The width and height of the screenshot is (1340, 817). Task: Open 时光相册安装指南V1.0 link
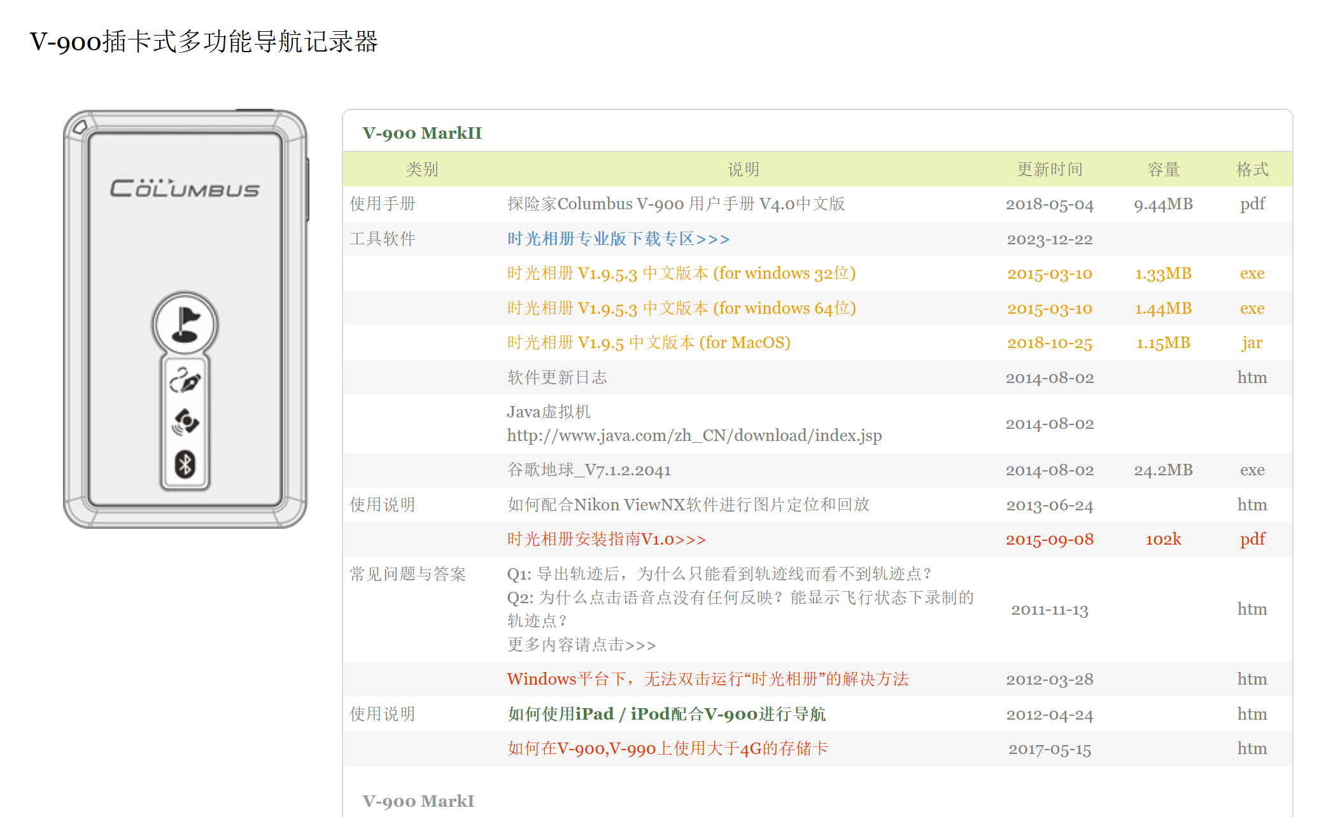coord(606,539)
